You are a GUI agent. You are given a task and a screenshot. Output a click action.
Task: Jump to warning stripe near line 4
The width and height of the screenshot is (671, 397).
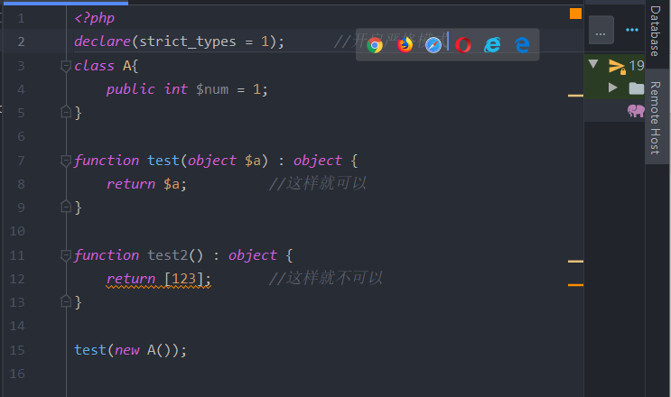click(575, 96)
